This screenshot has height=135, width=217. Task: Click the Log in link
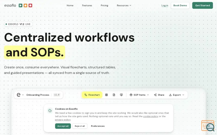tap(165, 5)
